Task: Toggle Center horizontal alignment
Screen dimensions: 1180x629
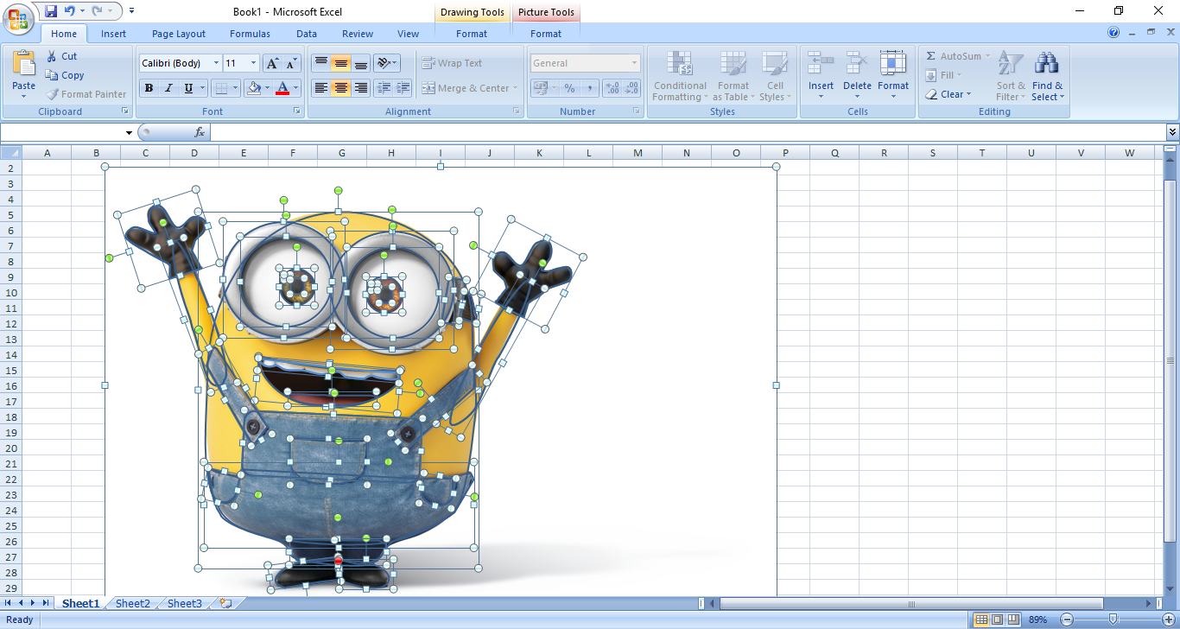Action: pyautogui.click(x=341, y=88)
